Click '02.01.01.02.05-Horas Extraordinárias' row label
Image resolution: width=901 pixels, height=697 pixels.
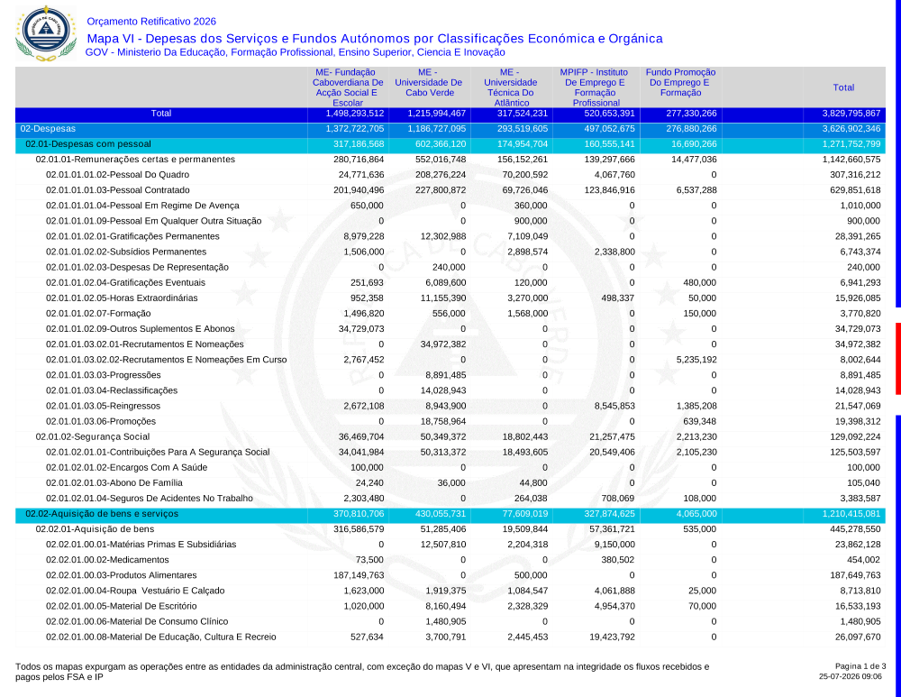(x=122, y=298)
